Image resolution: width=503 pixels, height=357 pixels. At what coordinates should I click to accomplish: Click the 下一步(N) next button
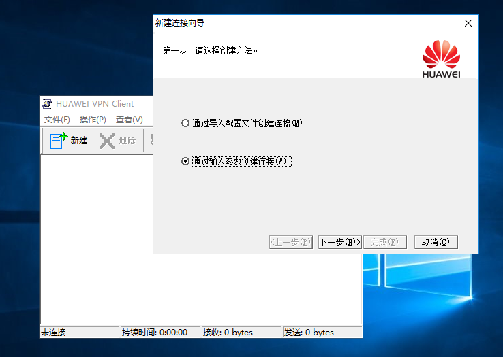340,242
